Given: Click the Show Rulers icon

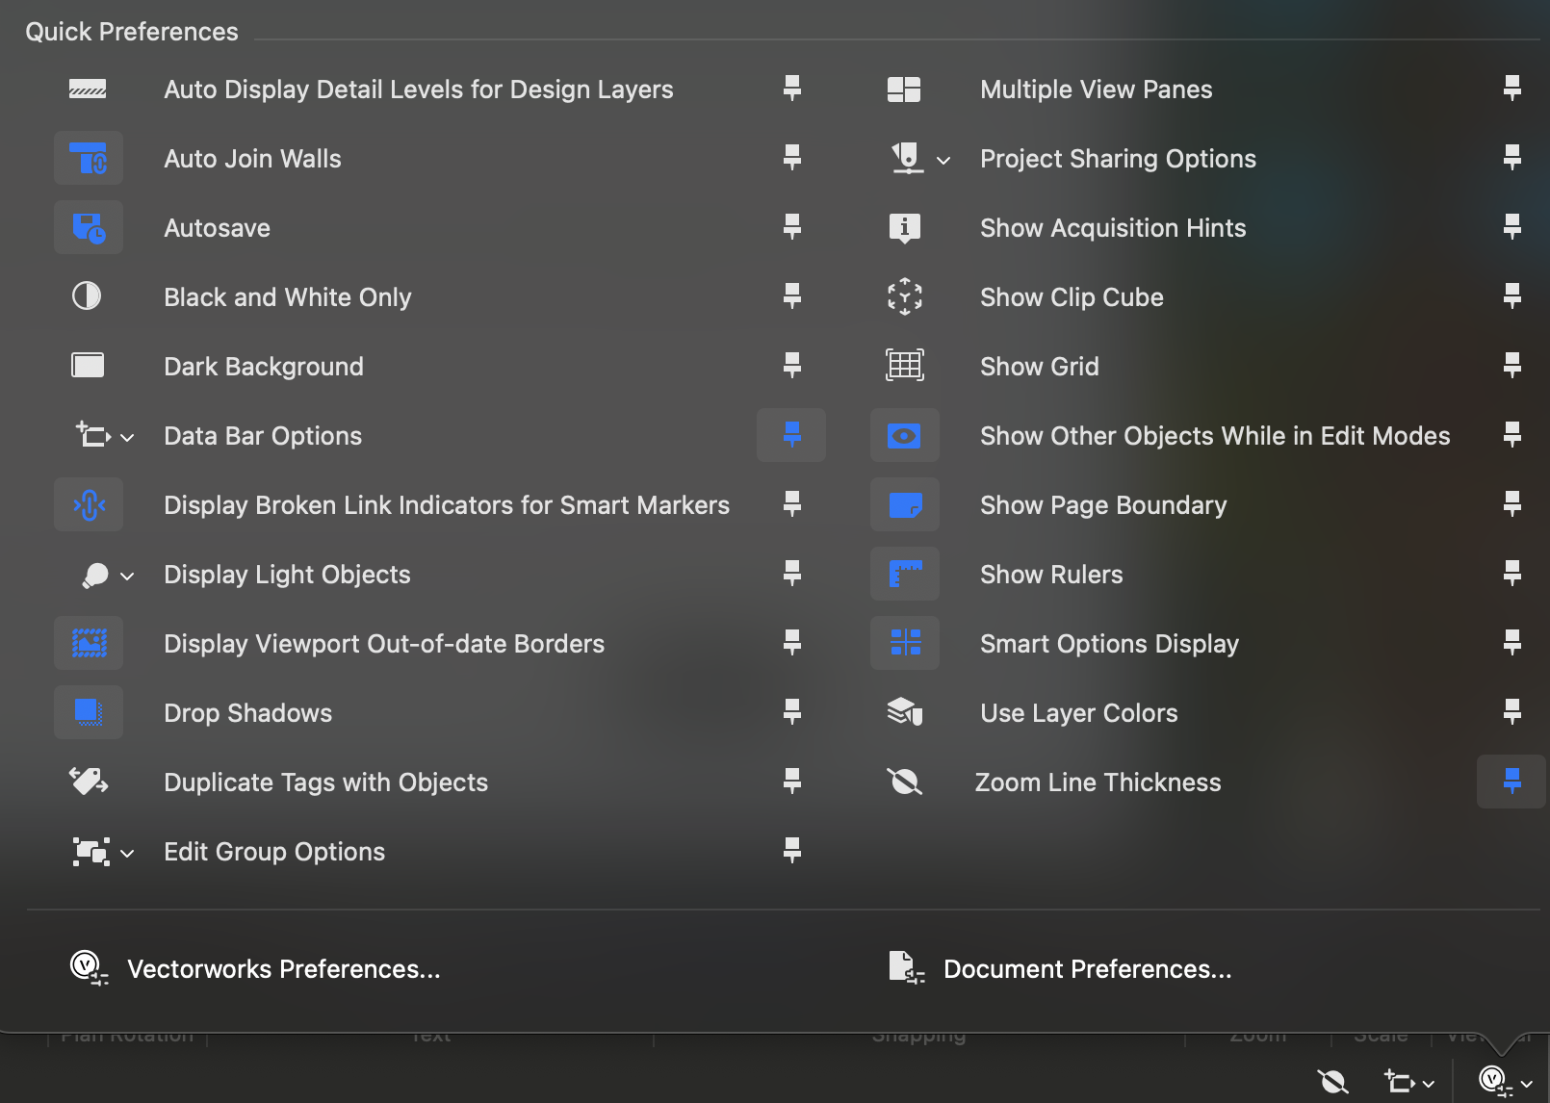Looking at the screenshot, I should point(904,574).
